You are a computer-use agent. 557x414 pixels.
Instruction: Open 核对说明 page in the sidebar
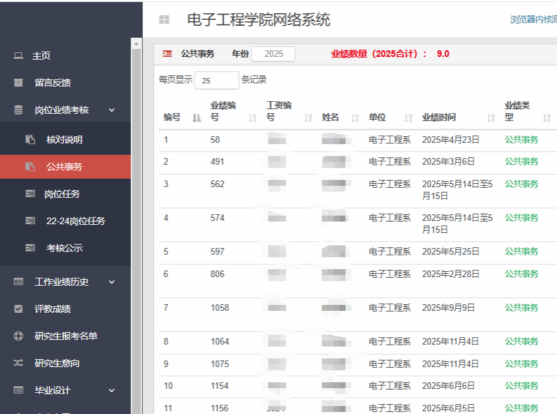(64, 140)
